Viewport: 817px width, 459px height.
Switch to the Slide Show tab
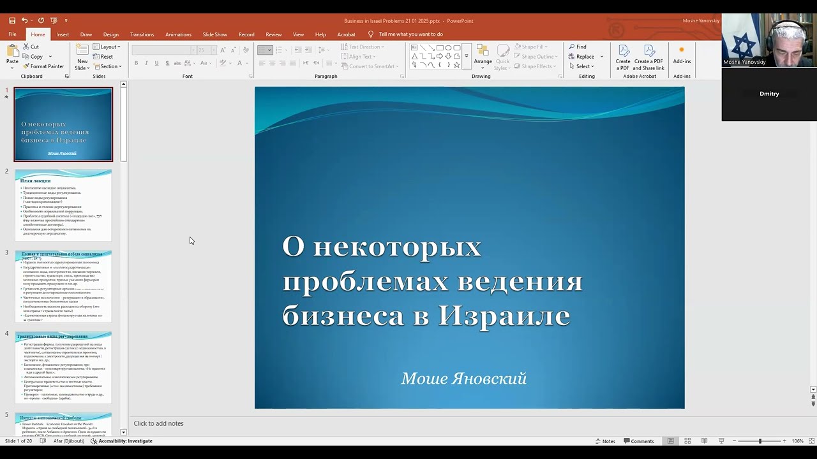click(214, 34)
